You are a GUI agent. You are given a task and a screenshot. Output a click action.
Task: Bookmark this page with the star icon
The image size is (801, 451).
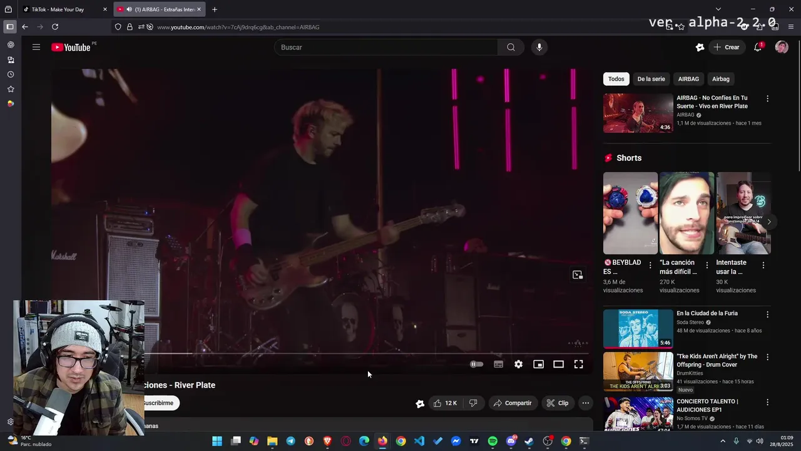coord(681,27)
